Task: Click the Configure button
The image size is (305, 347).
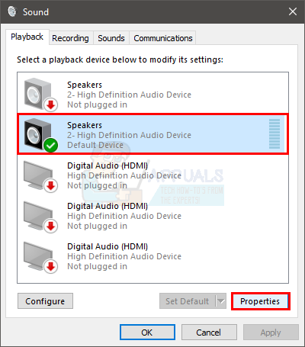Action: point(45,301)
